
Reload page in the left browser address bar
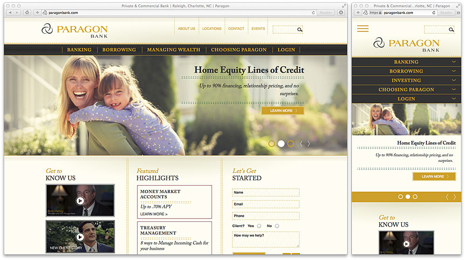tap(313, 13)
